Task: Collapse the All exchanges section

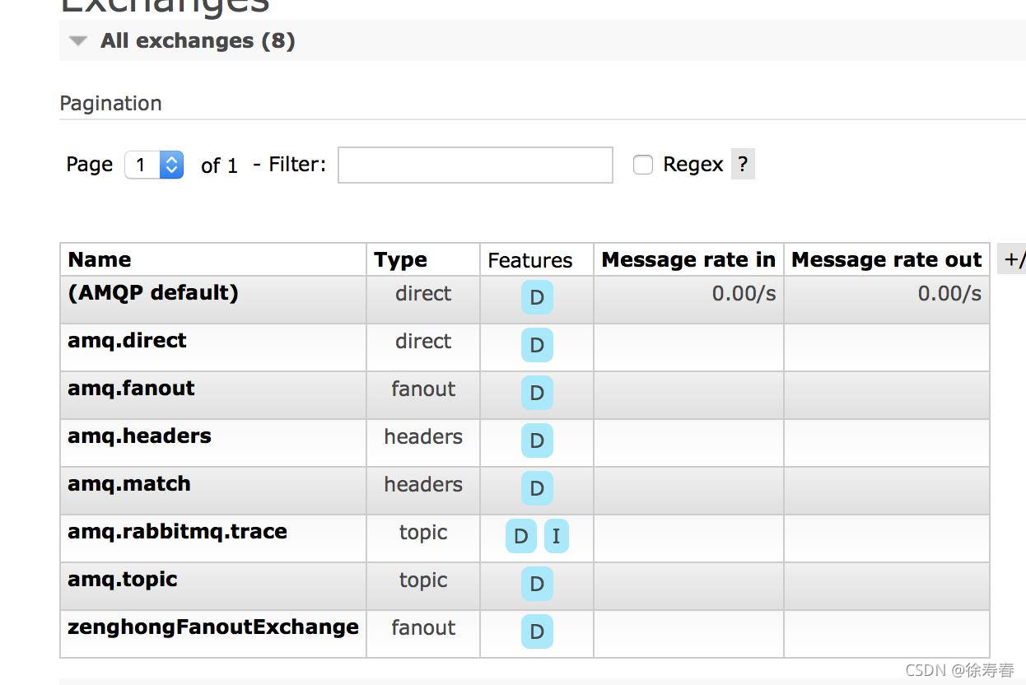Action: (x=78, y=41)
